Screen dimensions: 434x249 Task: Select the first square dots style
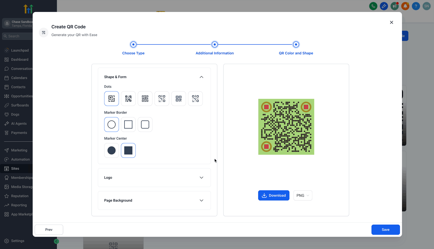(x=112, y=99)
